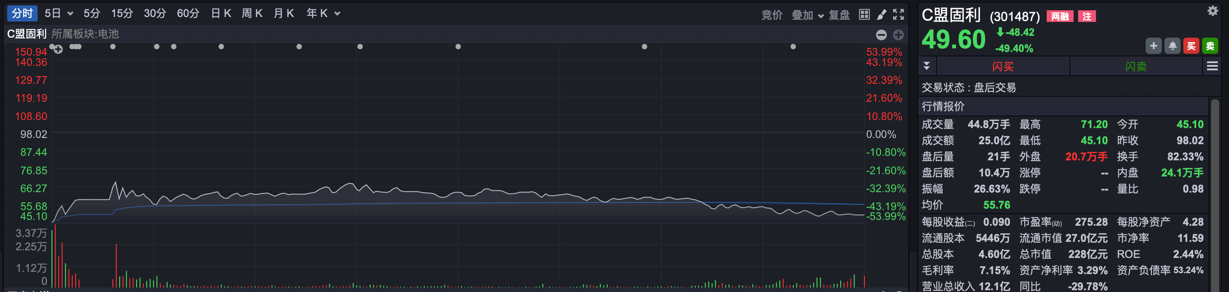Toggle the 竞价 auction view
This screenshot has height=292, width=1229.
(771, 15)
